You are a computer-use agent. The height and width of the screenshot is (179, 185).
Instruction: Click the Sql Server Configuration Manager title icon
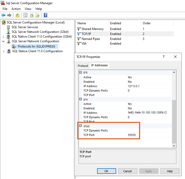coord(3,3)
